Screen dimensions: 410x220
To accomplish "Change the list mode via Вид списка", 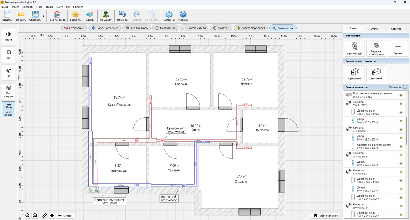I will pyautogui.click(x=398, y=87).
